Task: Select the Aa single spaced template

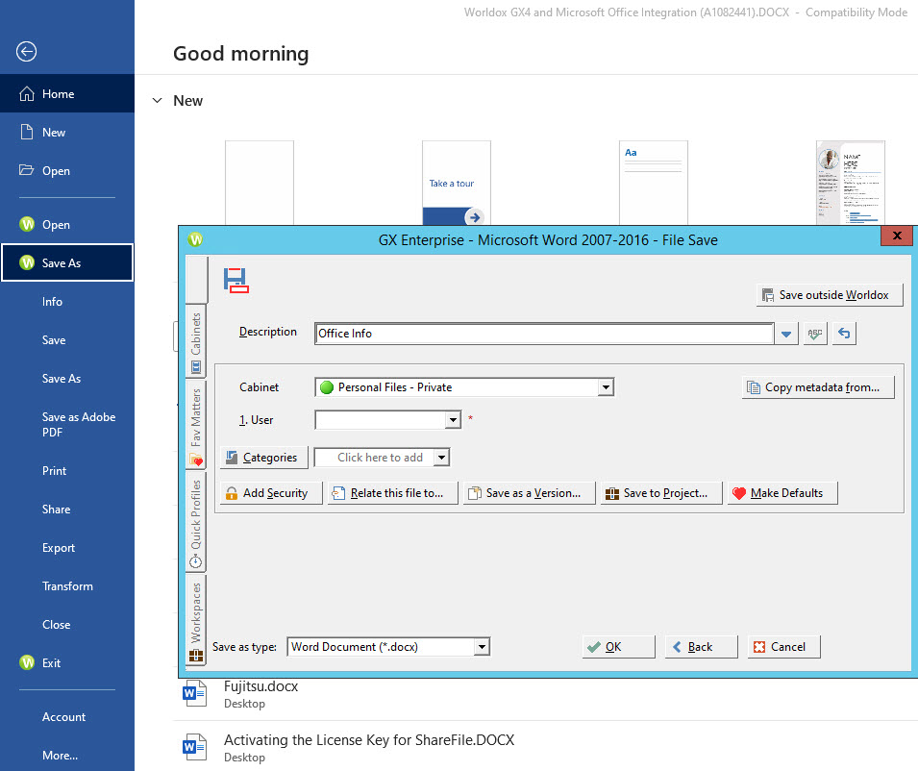Action: pyautogui.click(x=654, y=183)
